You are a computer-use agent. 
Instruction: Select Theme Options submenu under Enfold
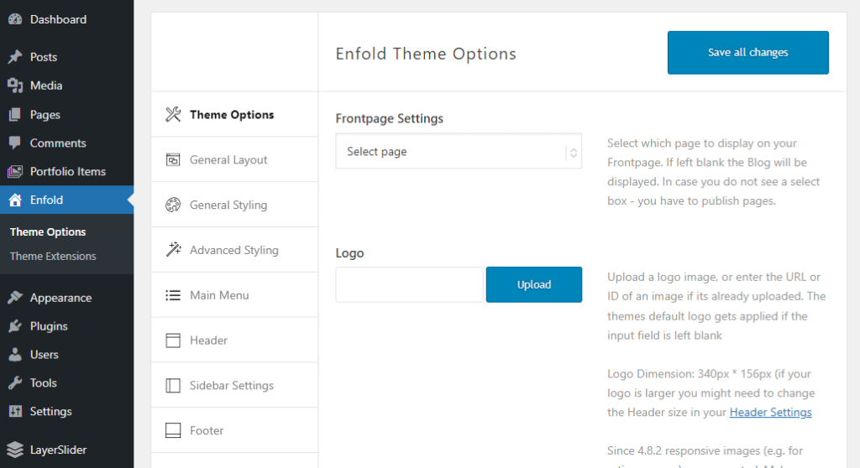[48, 231]
